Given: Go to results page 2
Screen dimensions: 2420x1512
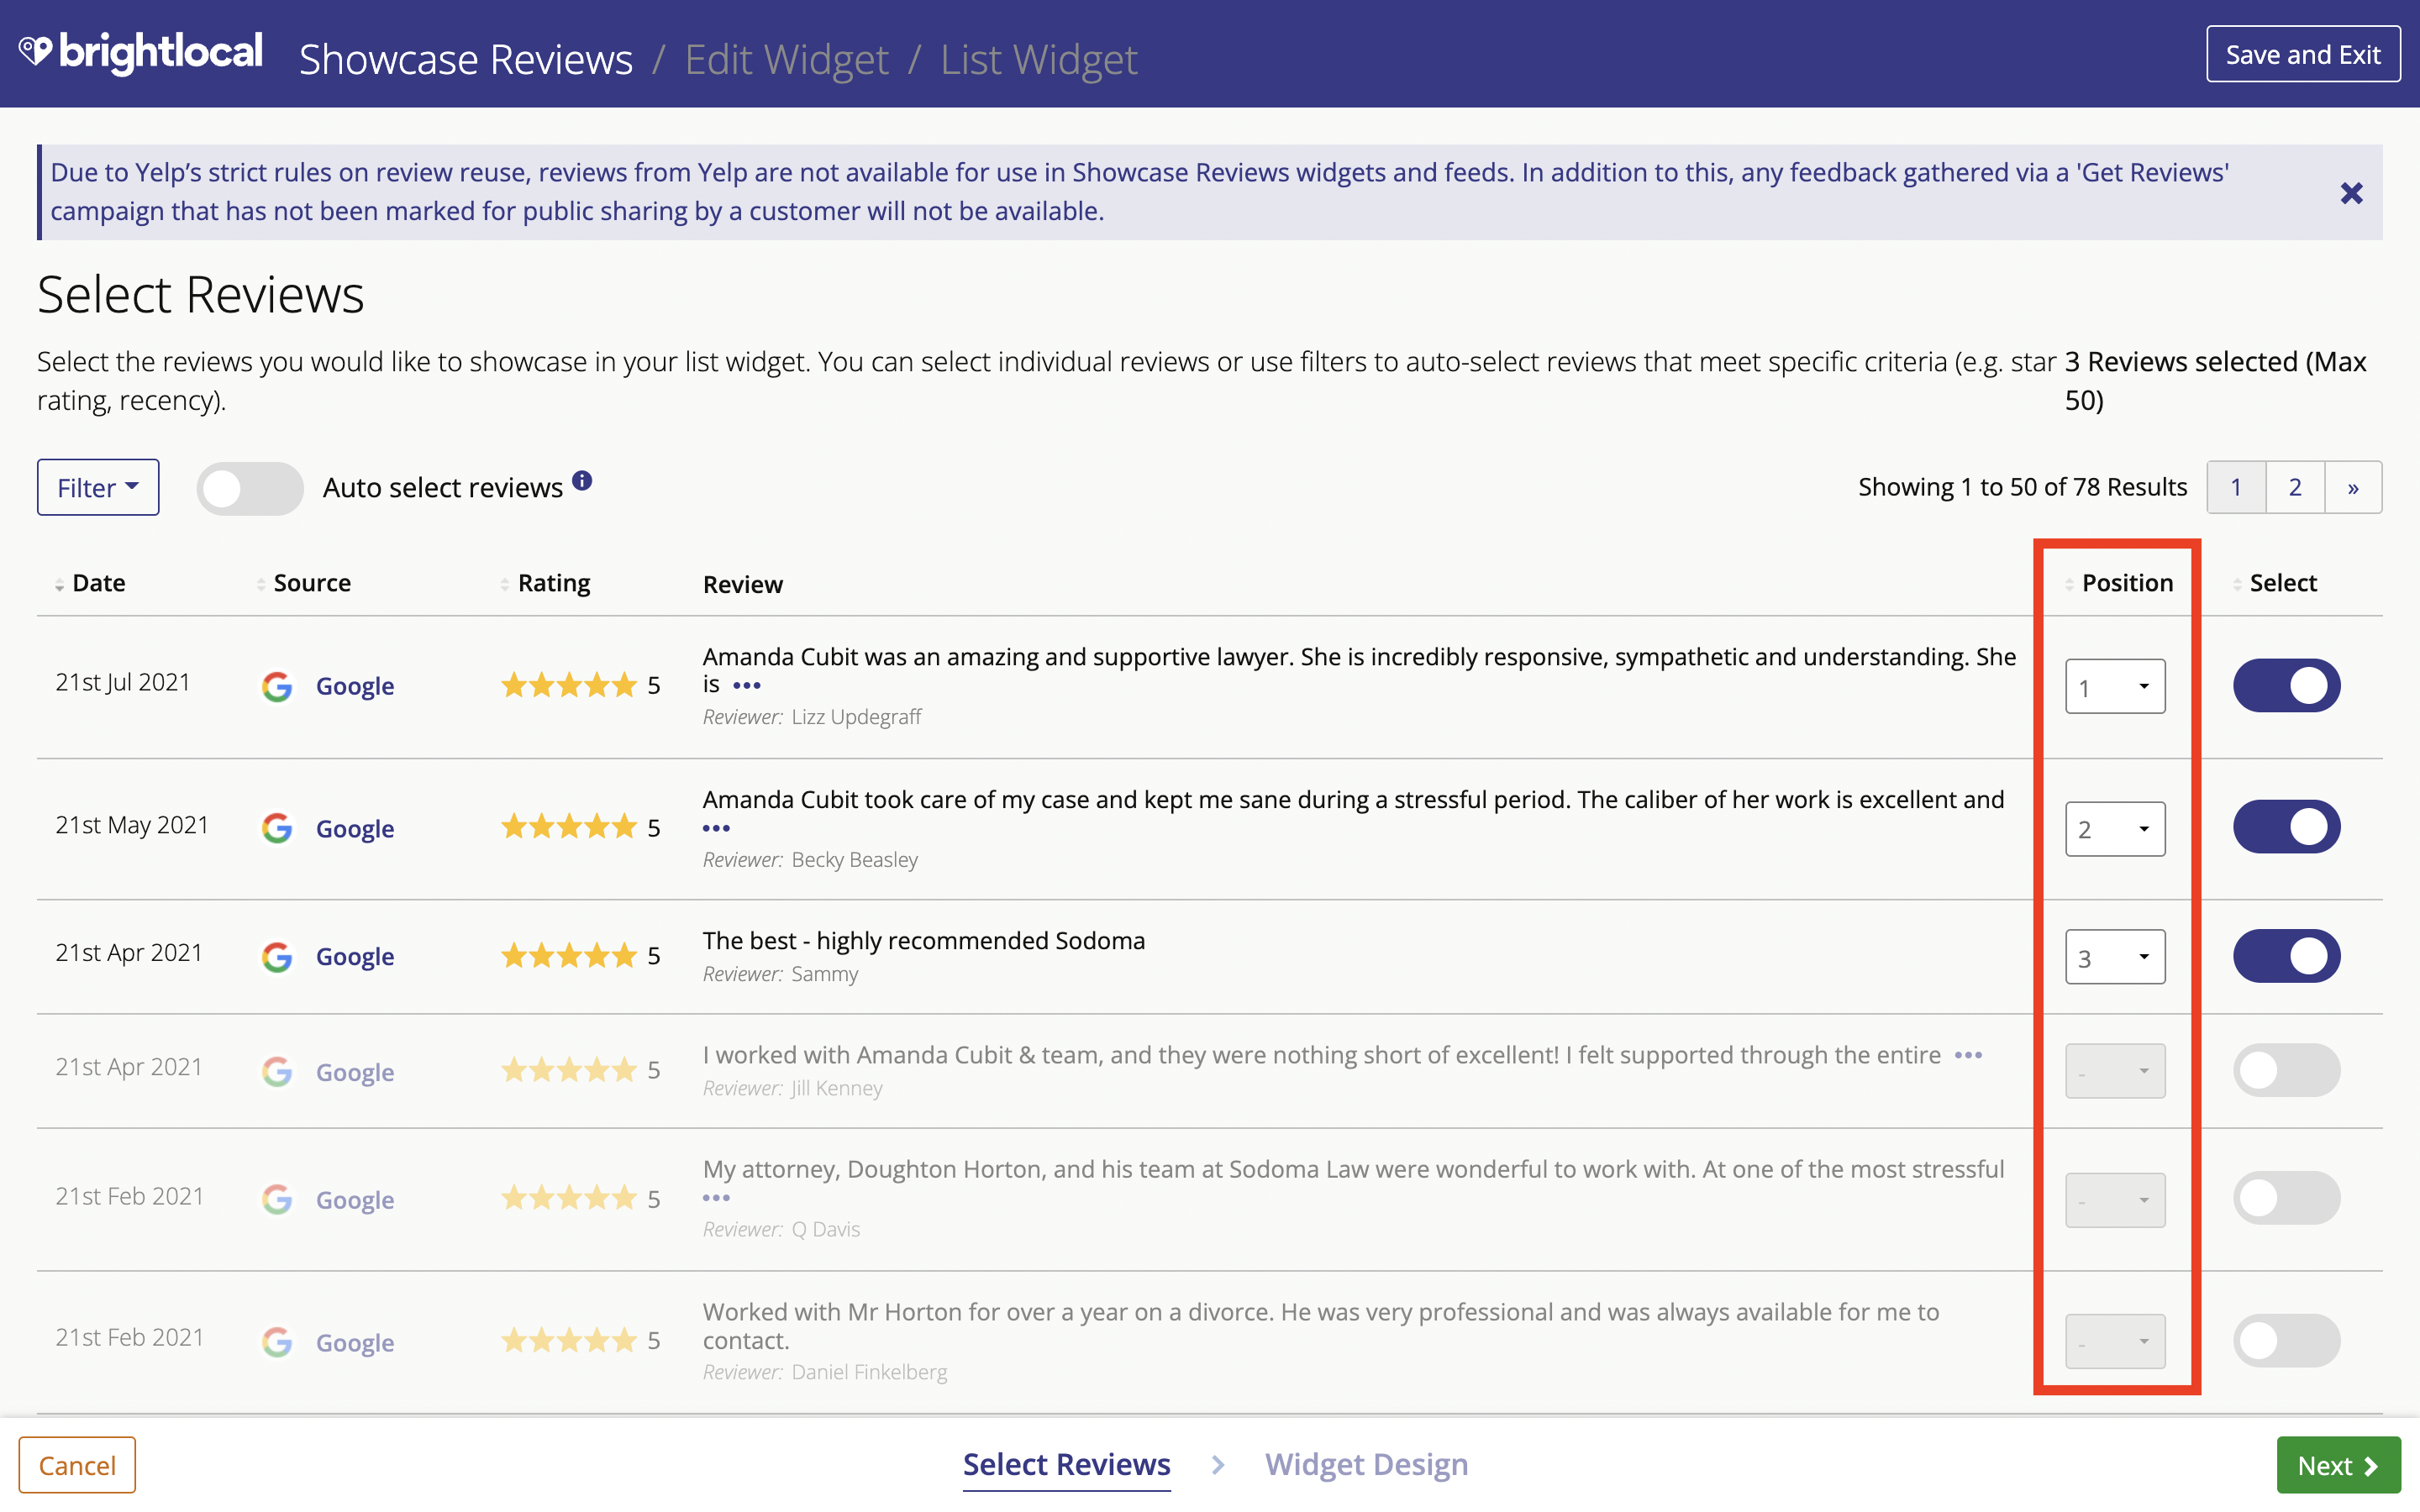Looking at the screenshot, I should point(2295,488).
